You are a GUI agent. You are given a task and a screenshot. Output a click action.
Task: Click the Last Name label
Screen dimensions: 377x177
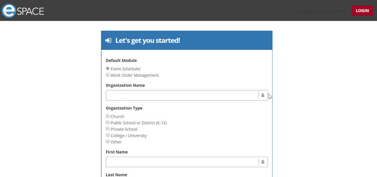click(116, 175)
